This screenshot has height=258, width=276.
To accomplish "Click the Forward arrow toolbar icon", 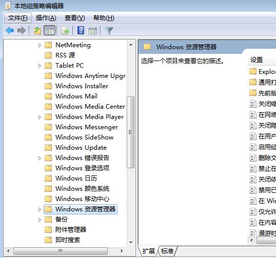I will (x=22, y=30).
